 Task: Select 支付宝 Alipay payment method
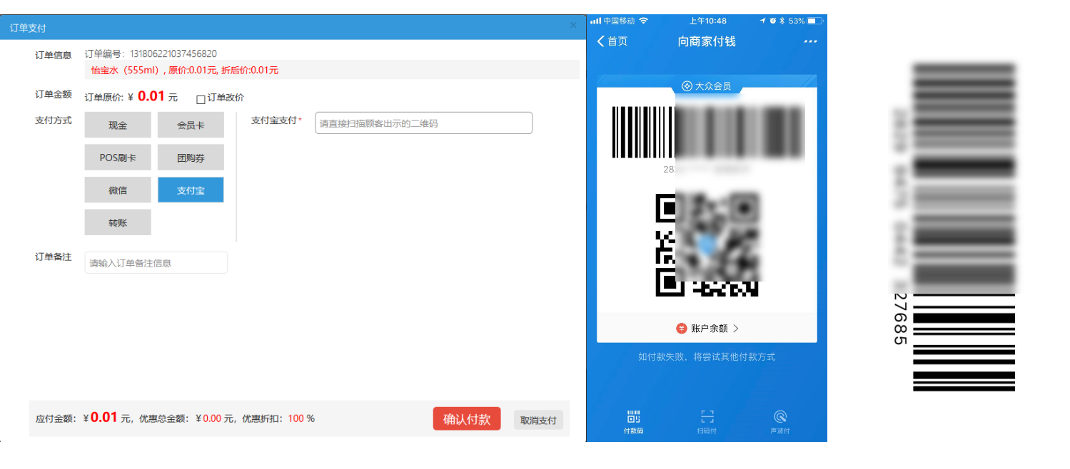tap(191, 190)
